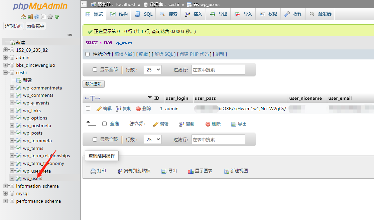Image resolution: width=374 pixels, height=220 pixels.
Task: Tick the 全选 checkbox
Action: click(104, 124)
